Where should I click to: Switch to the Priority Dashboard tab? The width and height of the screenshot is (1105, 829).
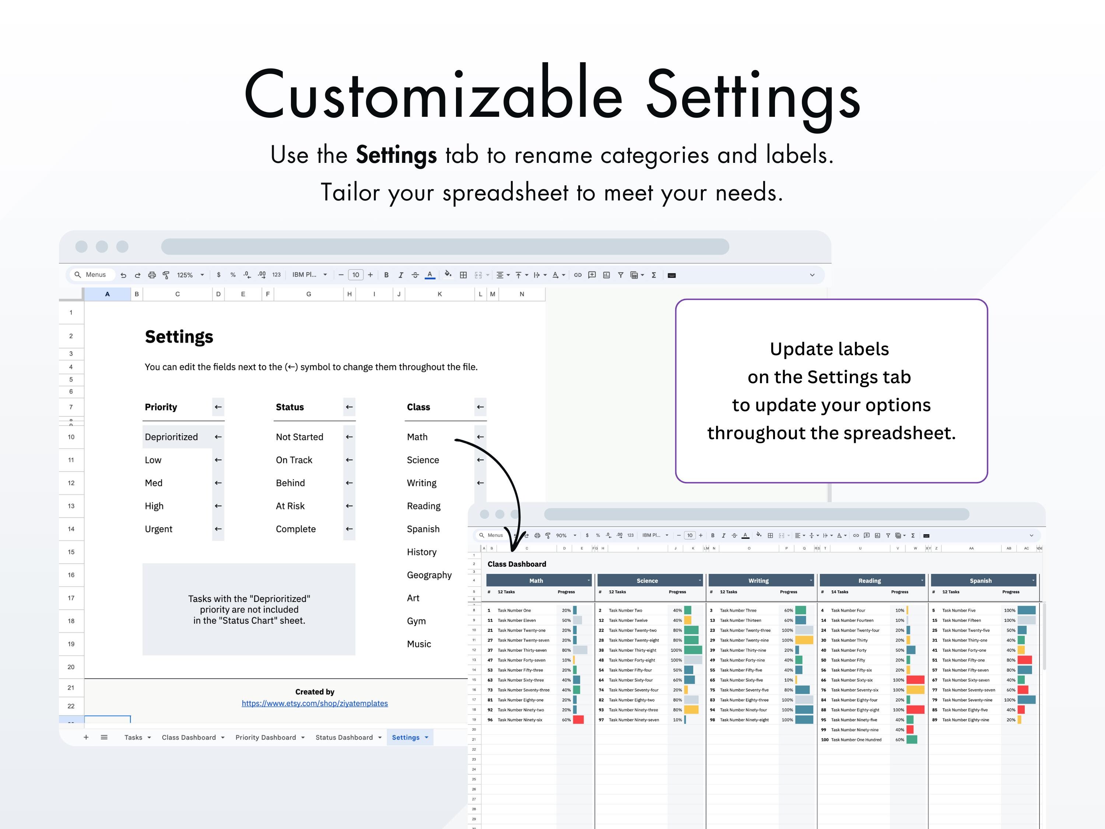click(266, 737)
